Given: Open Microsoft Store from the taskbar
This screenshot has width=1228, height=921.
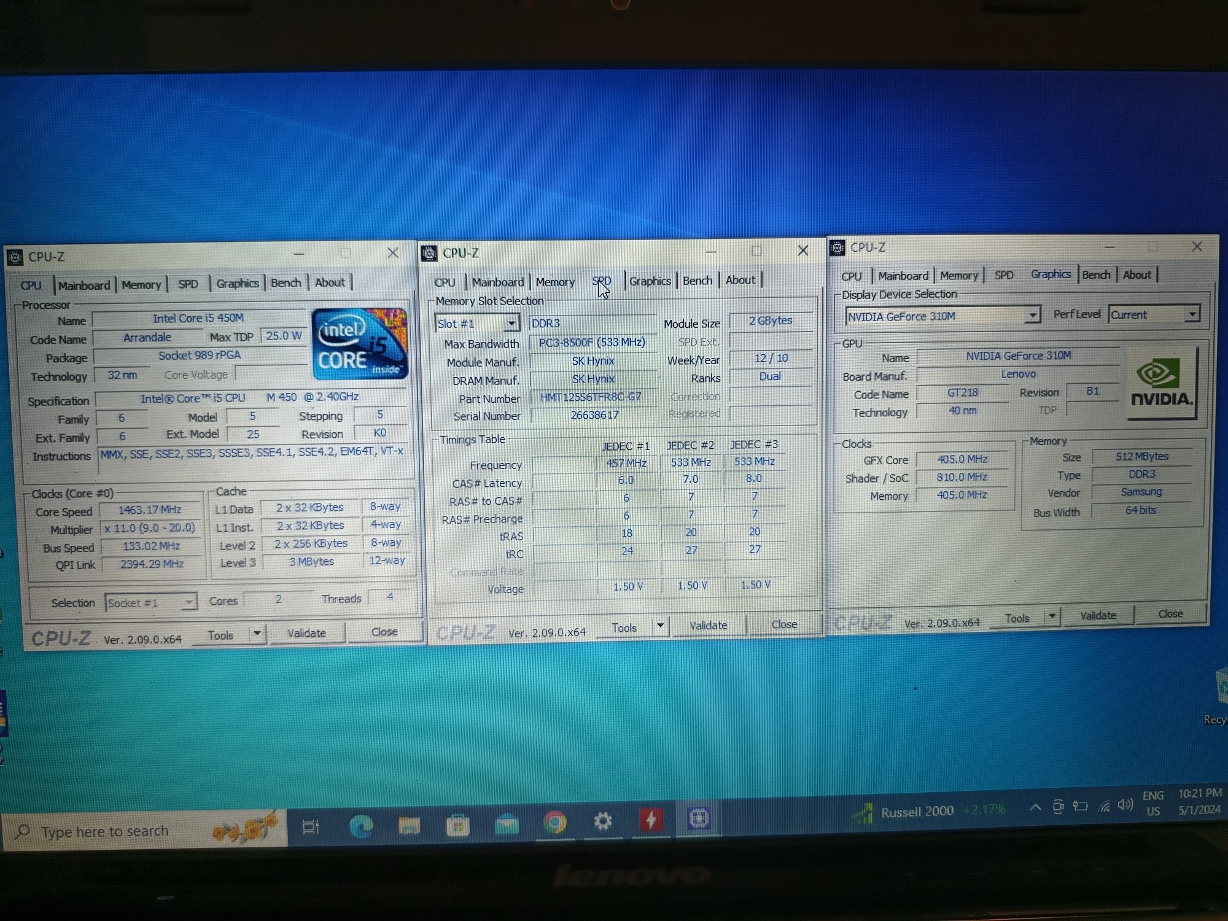Looking at the screenshot, I should click(457, 825).
